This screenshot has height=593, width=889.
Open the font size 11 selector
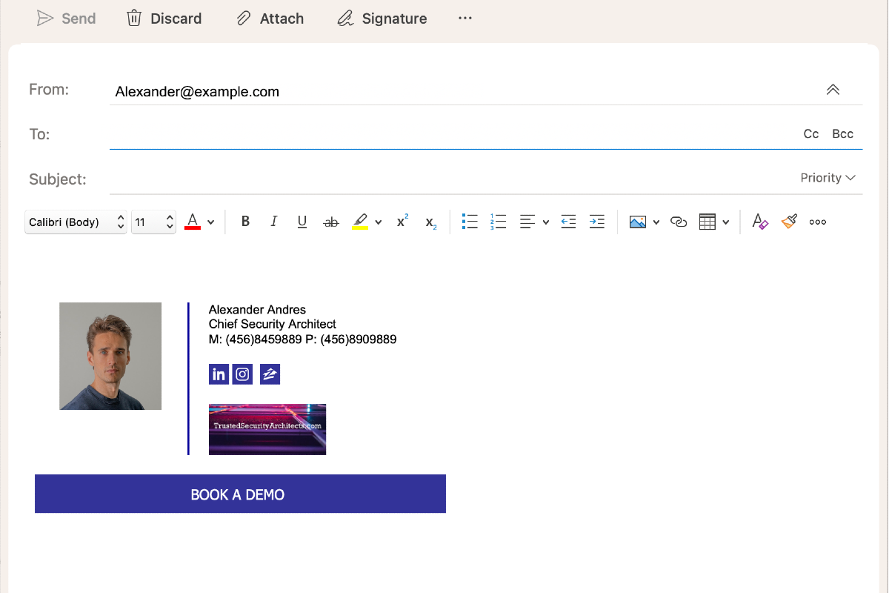(153, 222)
